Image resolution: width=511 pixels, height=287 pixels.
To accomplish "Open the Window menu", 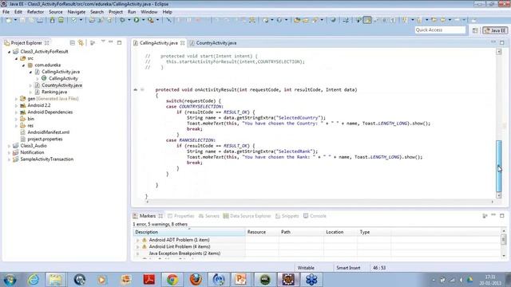I will (x=149, y=12).
